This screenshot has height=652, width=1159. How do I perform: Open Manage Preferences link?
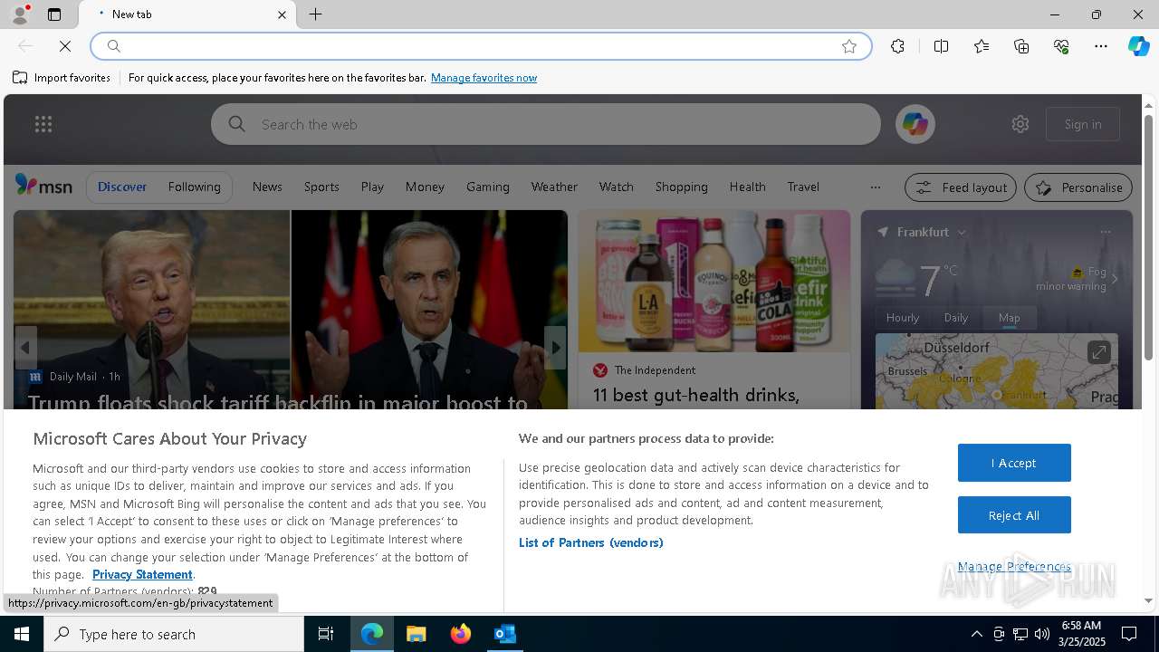[1014, 567]
